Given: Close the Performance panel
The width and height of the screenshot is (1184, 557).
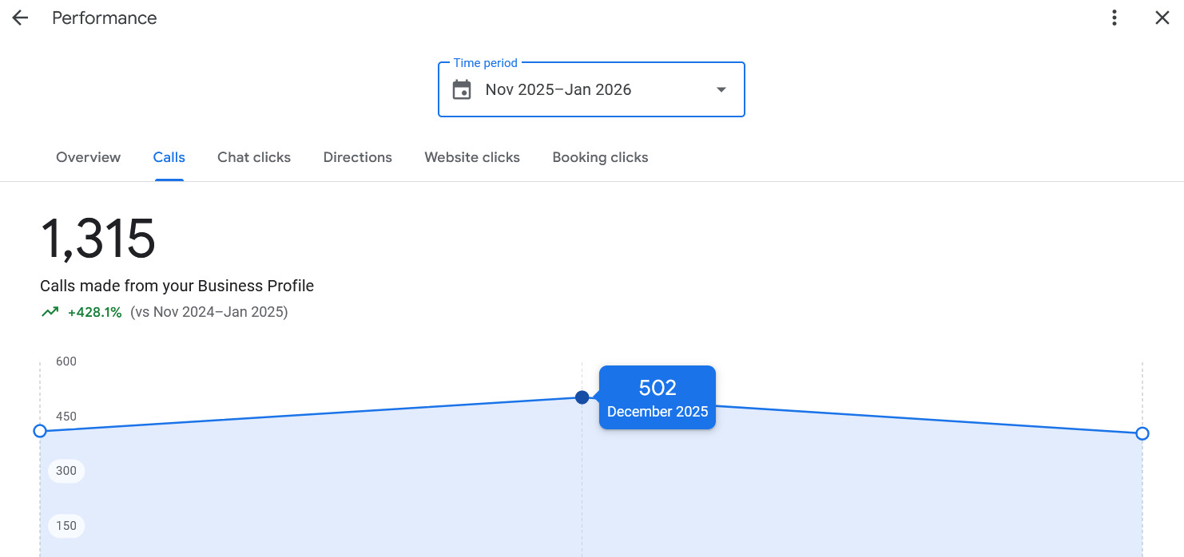Looking at the screenshot, I should coord(1162,18).
